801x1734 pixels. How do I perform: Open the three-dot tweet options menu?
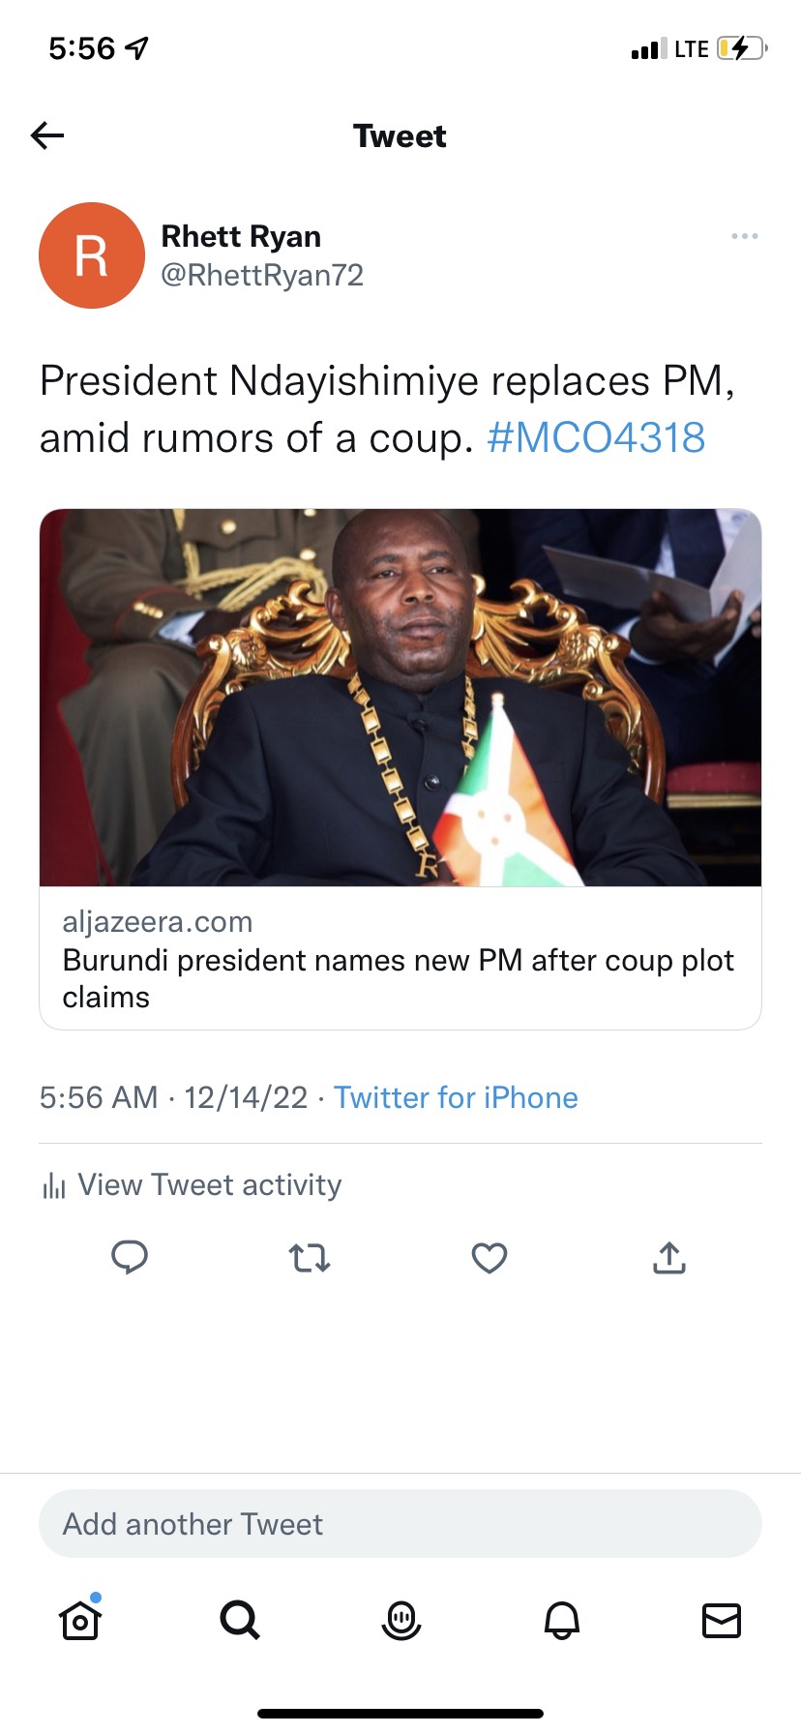click(744, 236)
